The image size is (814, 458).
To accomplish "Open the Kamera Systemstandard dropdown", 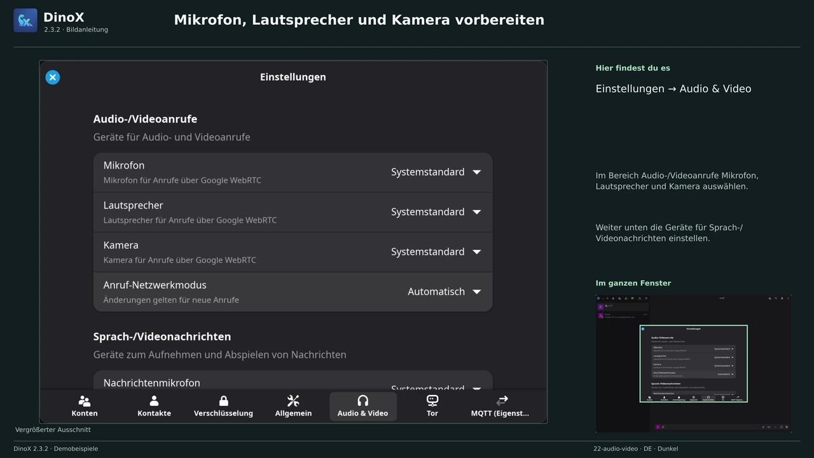I will 436,252.
